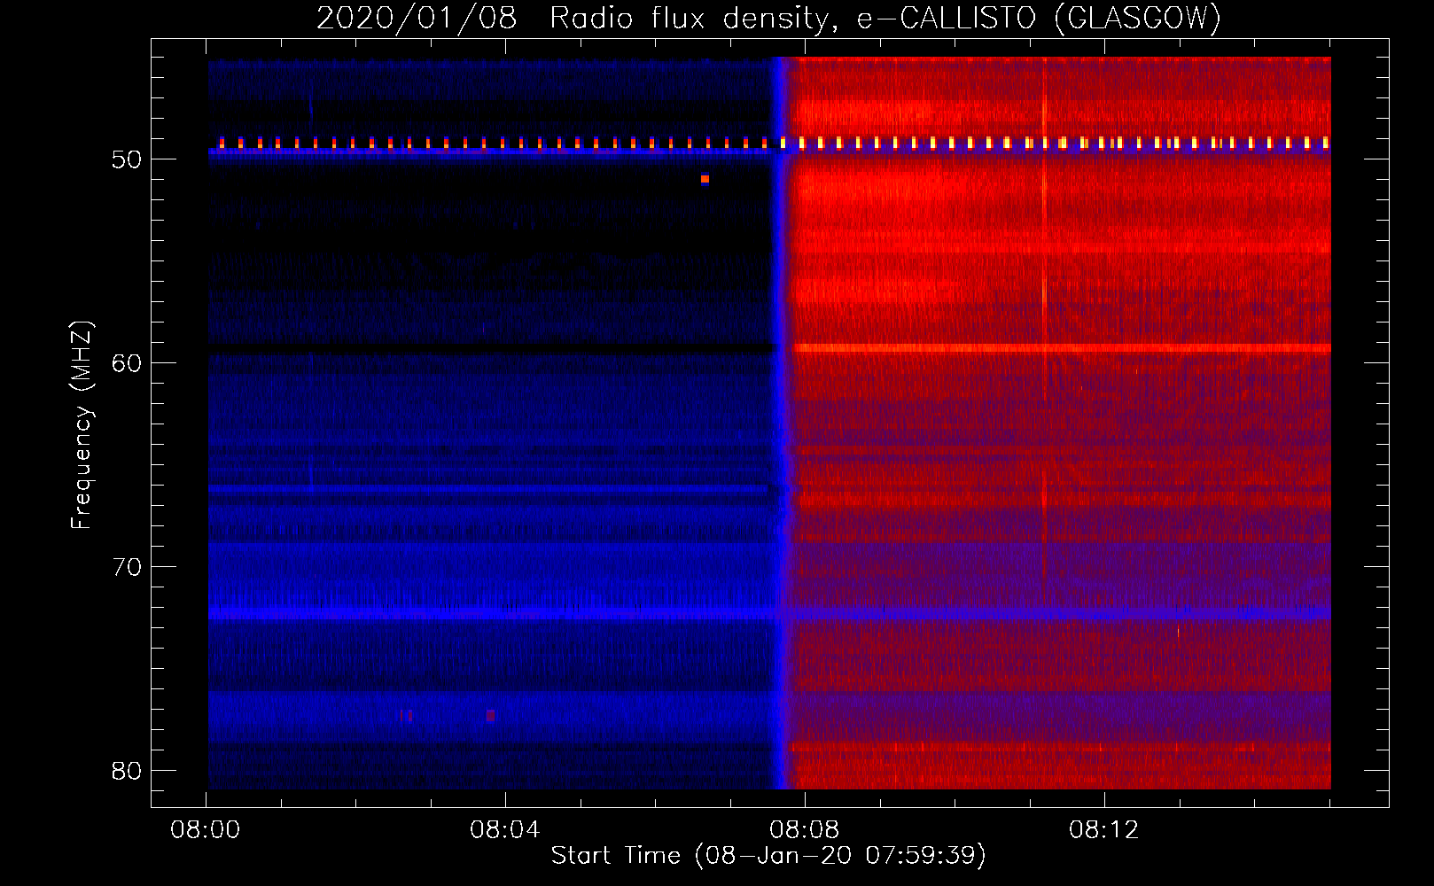This screenshot has width=1434, height=886.
Task: Select the 'Frequency (MHZ)' axis label
Action: (82, 425)
